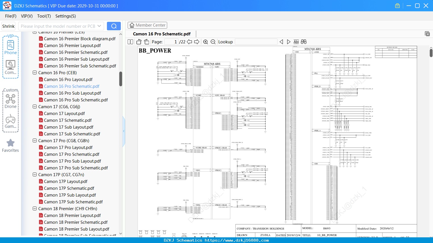Screen dimensions: 433x243
Task: Select the VIP category header
Action: (11, 36)
